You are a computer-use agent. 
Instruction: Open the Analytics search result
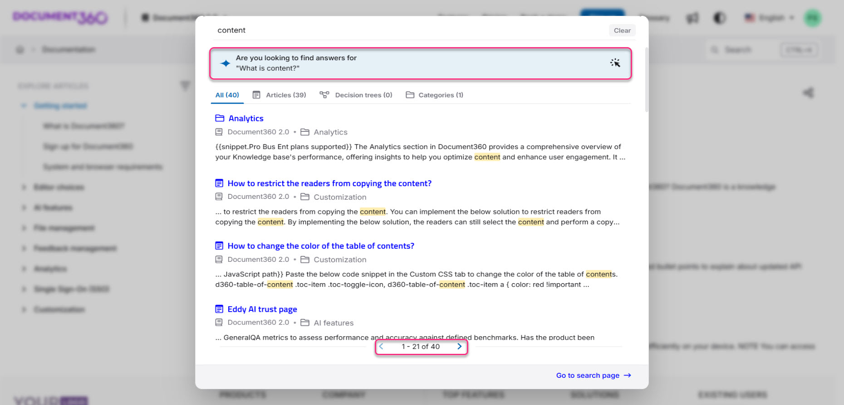click(x=246, y=118)
